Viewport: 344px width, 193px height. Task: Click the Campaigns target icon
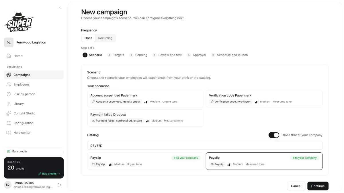(x=9, y=75)
